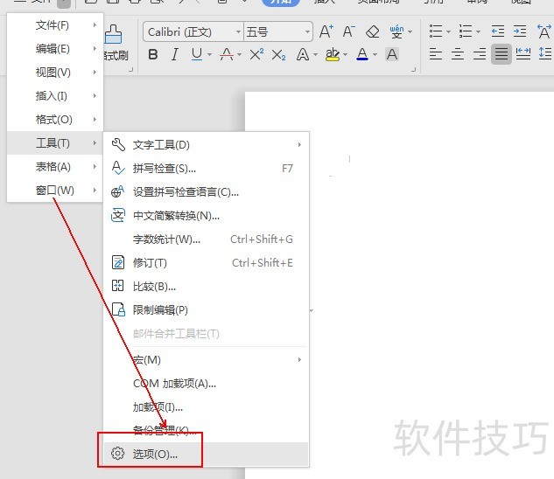The width and height of the screenshot is (554, 479).
Task: Click the center align icon
Action: (458, 54)
